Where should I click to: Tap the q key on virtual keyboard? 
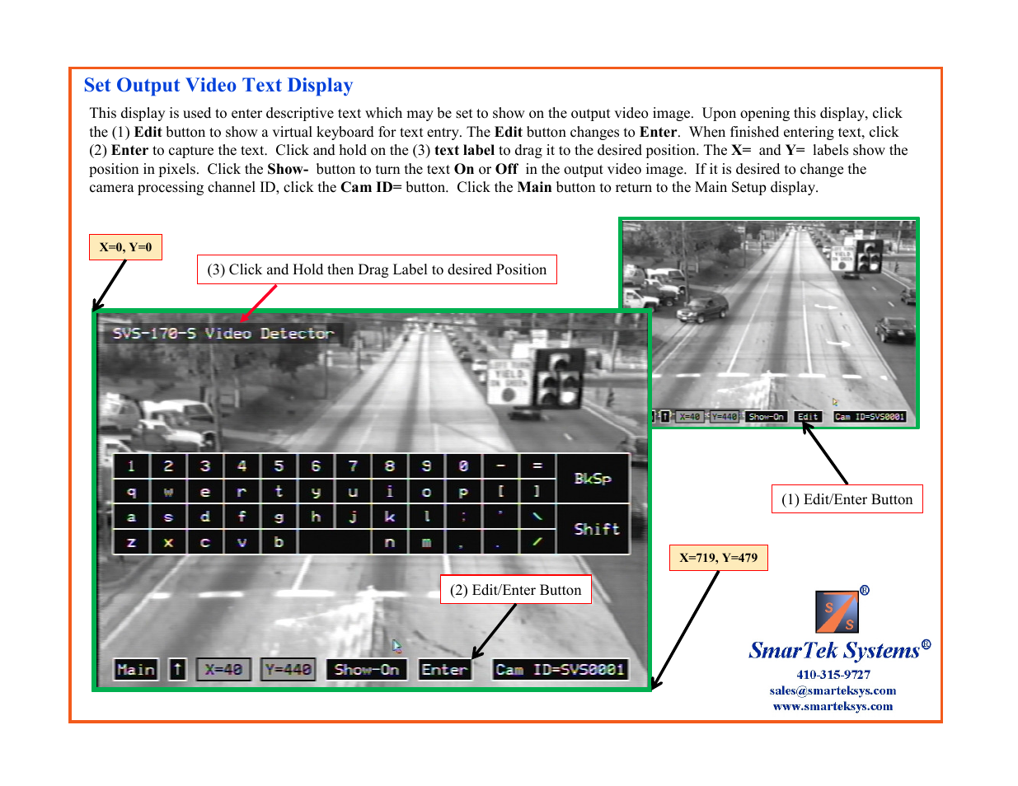(x=131, y=492)
